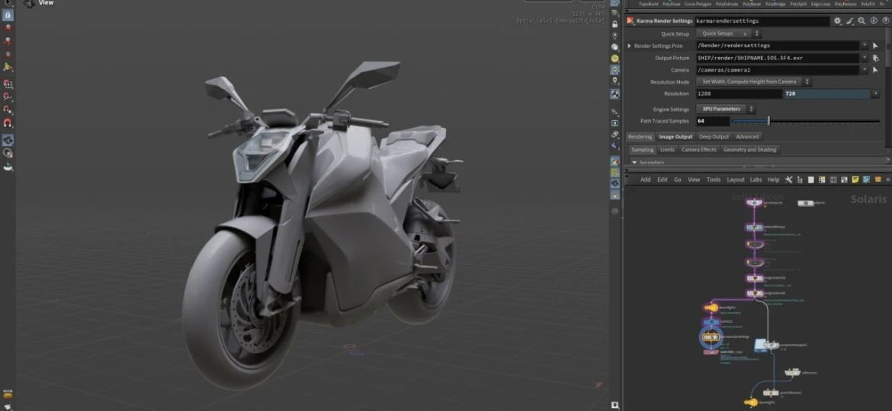Click the network editor wrench tools icon

[x=788, y=180]
